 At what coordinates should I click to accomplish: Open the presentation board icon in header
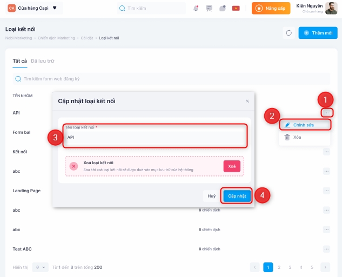(209, 8)
